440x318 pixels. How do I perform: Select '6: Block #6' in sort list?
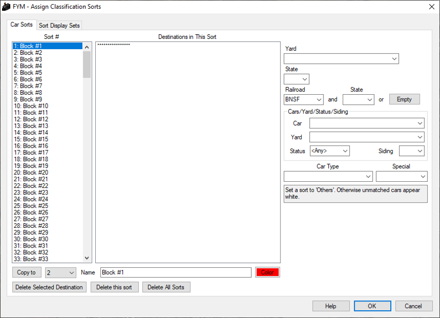coord(48,79)
